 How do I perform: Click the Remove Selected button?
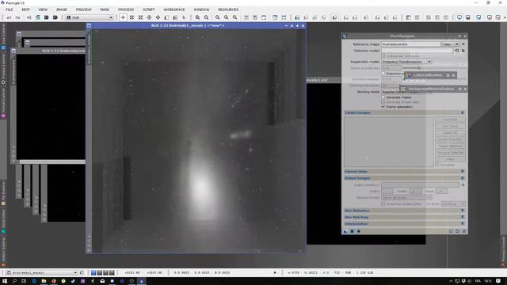(x=451, y=152)
